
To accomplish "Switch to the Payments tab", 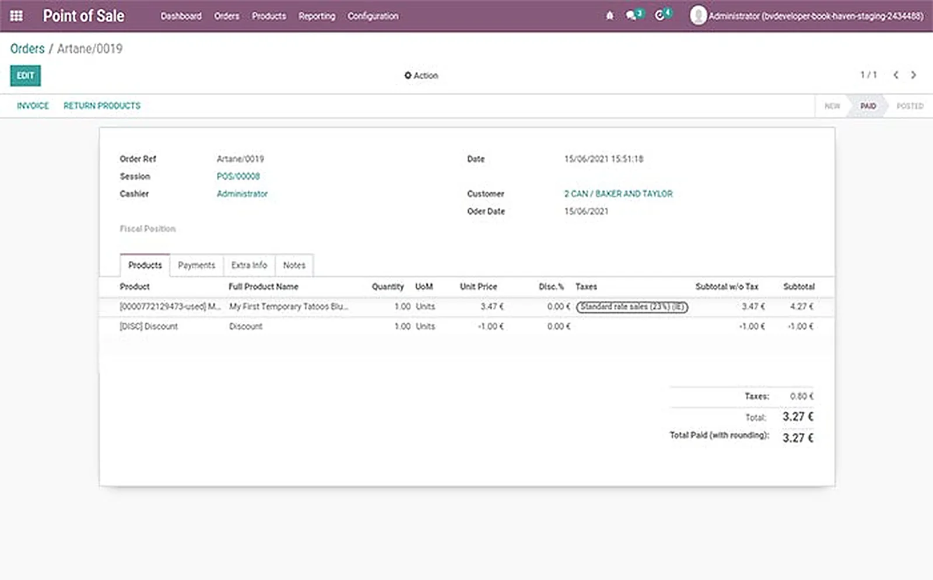I will tap(197, 265).
